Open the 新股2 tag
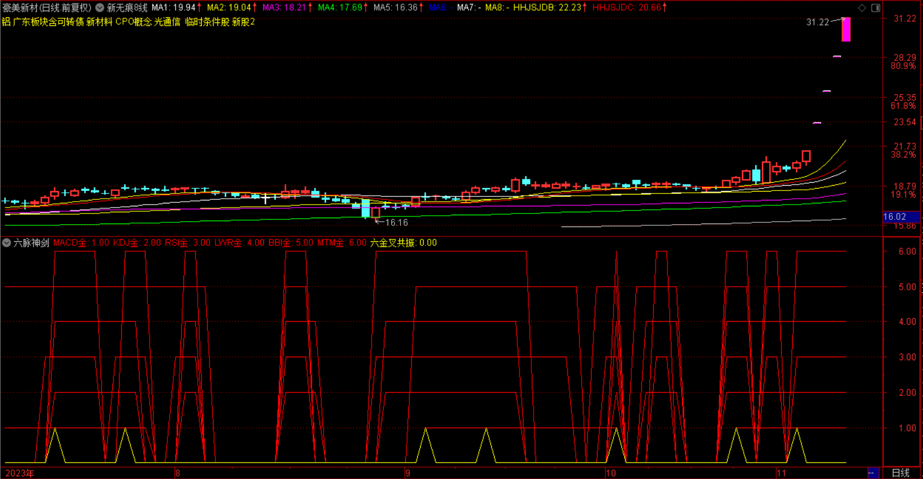The width and height of the screenshot is (923, 479). tap(243, 22)
